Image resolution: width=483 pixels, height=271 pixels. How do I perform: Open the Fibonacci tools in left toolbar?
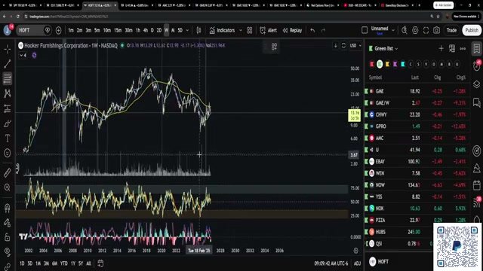(x=8, y=78)
